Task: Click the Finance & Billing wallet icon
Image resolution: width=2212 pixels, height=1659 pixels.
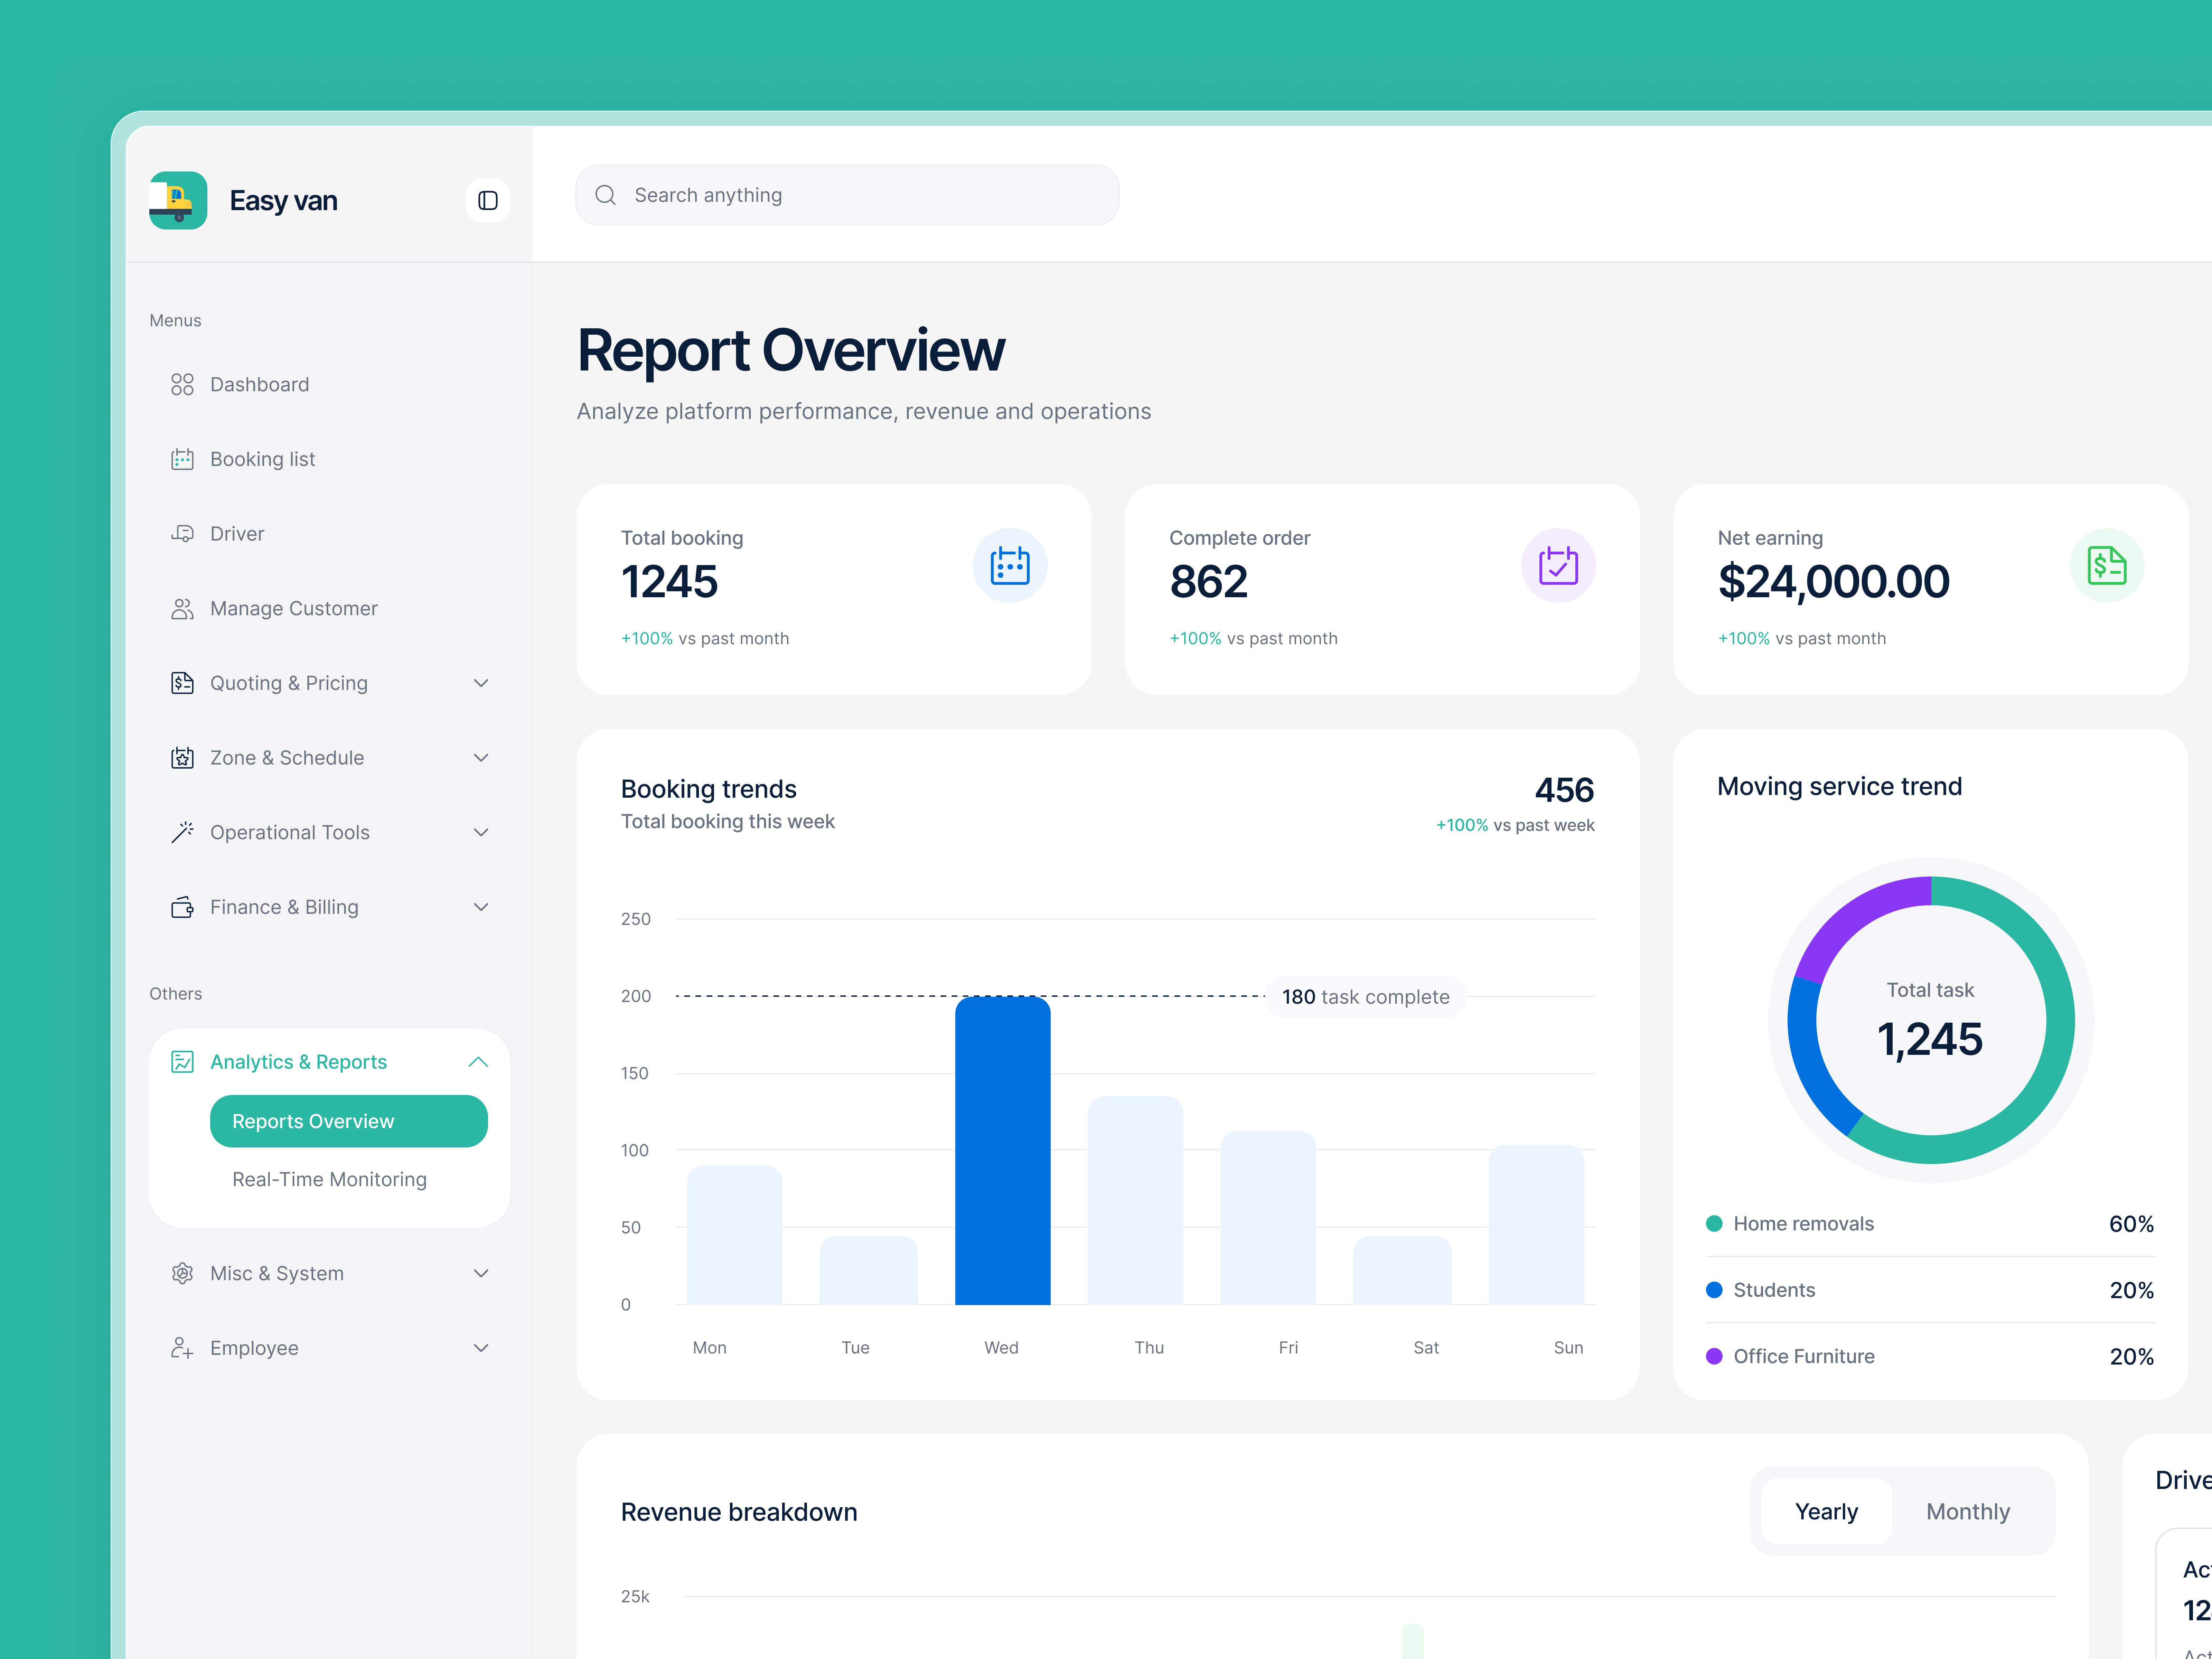Action: click(x=182, y=907)
